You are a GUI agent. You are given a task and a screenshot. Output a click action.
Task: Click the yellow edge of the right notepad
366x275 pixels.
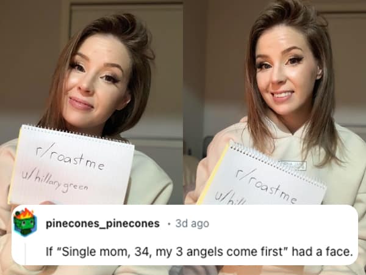click(x=213, y=174)
